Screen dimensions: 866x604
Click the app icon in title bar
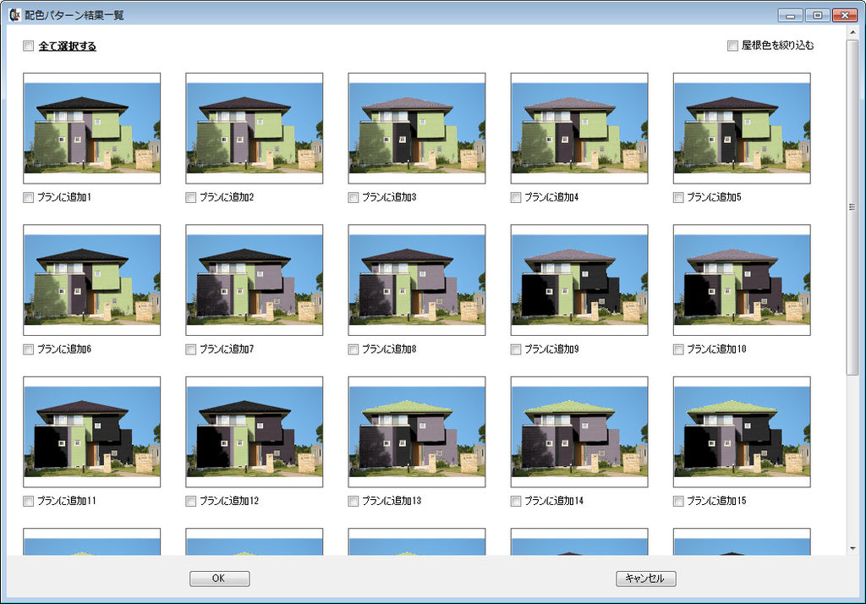click(14, 15)
